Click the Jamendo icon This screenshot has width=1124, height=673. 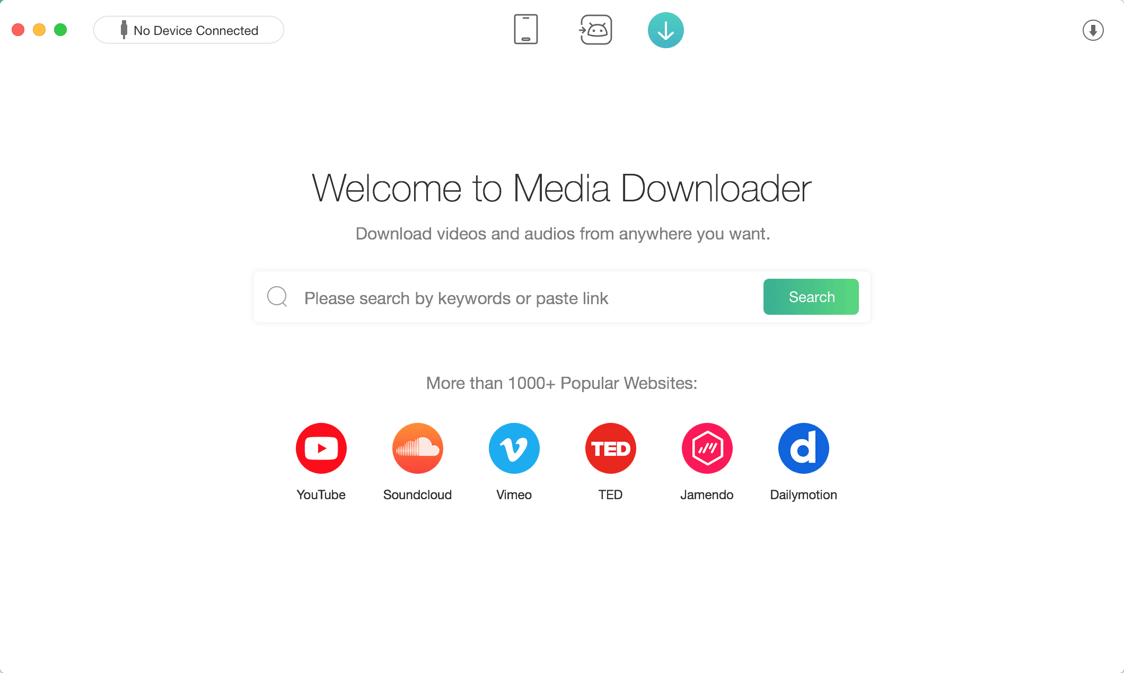tap(707, 448)
